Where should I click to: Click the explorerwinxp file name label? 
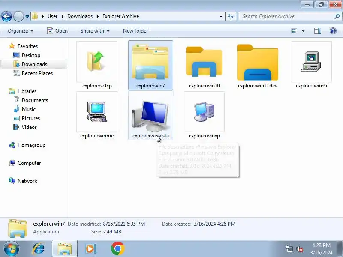pos(204,136)
